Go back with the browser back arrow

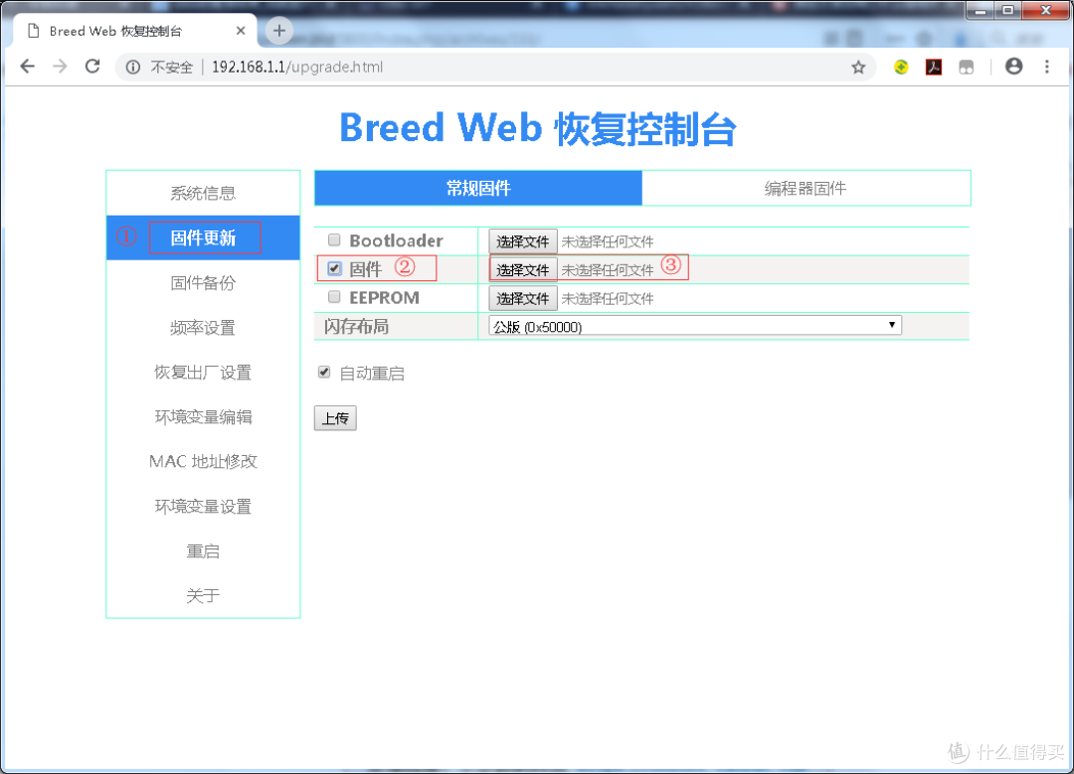[28, 67]
